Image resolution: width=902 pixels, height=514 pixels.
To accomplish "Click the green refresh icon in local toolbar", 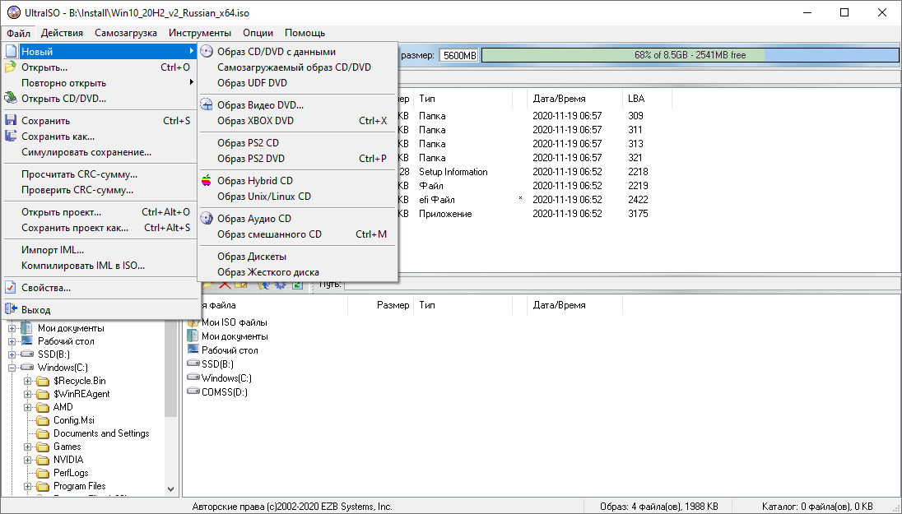I will [x=297, y=285].
